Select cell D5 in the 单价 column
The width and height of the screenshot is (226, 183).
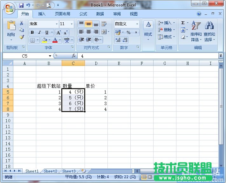(x=96, y=92)
